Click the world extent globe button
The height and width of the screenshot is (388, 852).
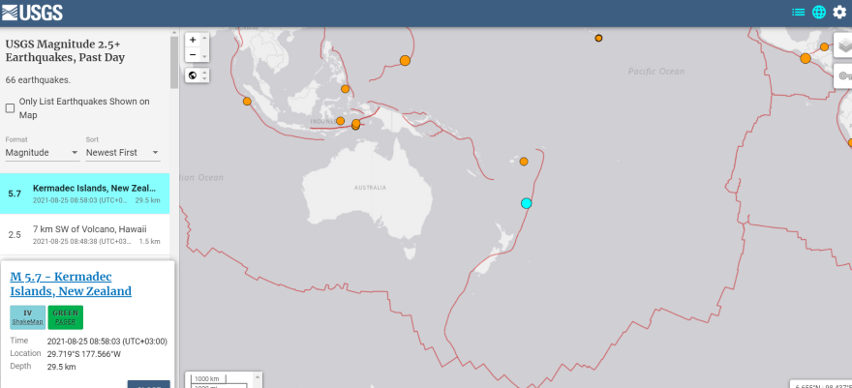(x=193, y=75)
